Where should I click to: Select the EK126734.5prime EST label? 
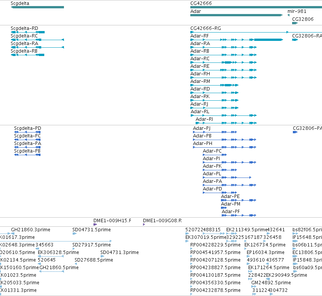point(265,245)
